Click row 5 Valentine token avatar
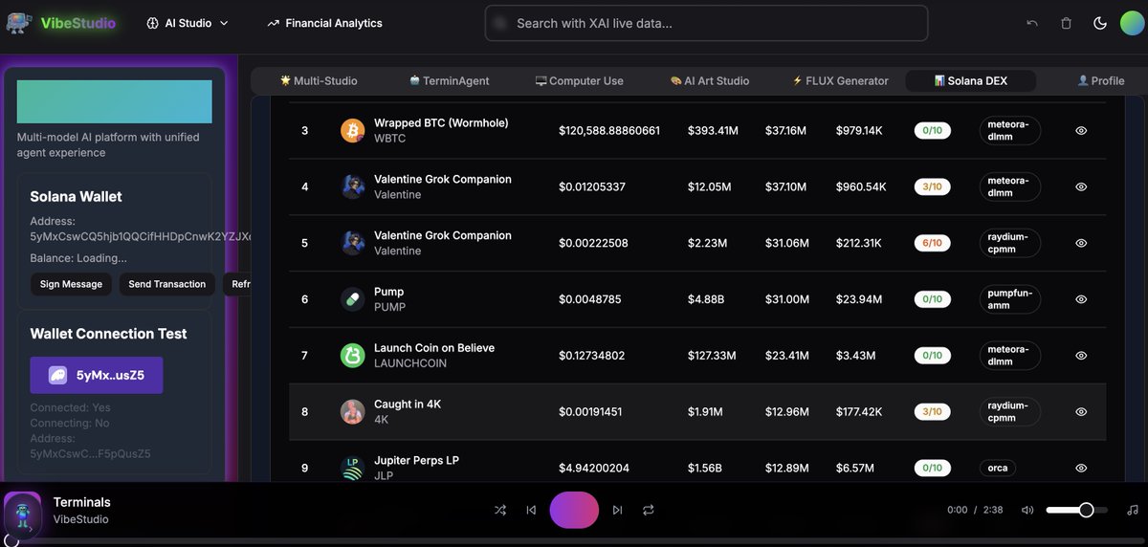This screenshot has width=1148, height=547. coord(353,243)
